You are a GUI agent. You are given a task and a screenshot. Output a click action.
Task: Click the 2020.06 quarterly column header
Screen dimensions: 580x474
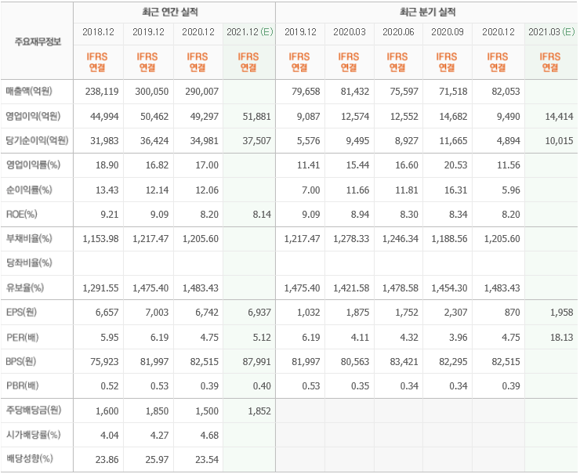click(398, 32)
